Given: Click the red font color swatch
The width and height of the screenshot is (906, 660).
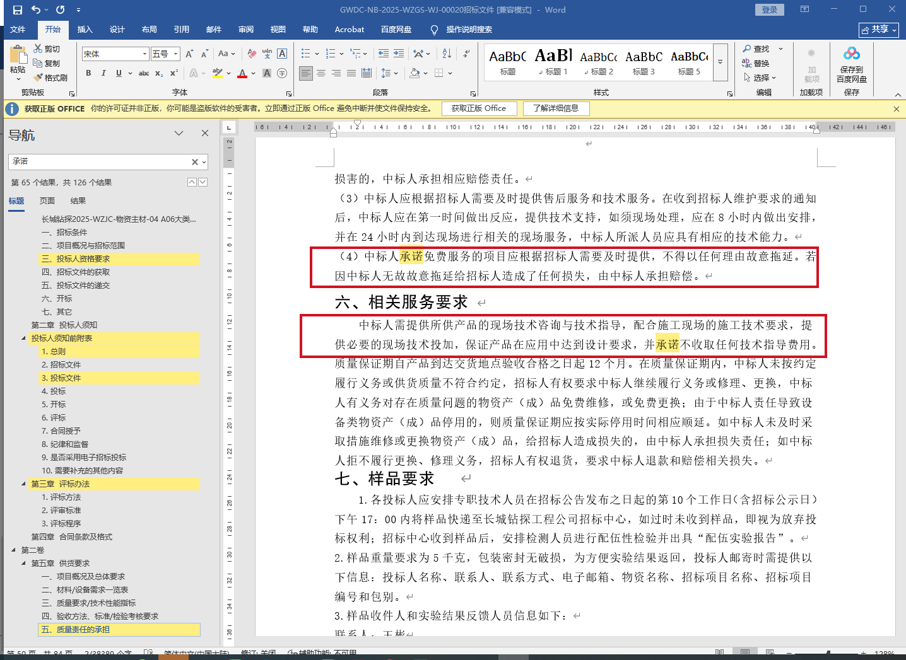Looking at the screenshot, I should coord(242,74).
